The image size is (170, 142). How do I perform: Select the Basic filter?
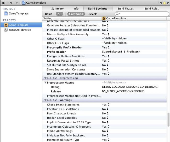[49, 14]
